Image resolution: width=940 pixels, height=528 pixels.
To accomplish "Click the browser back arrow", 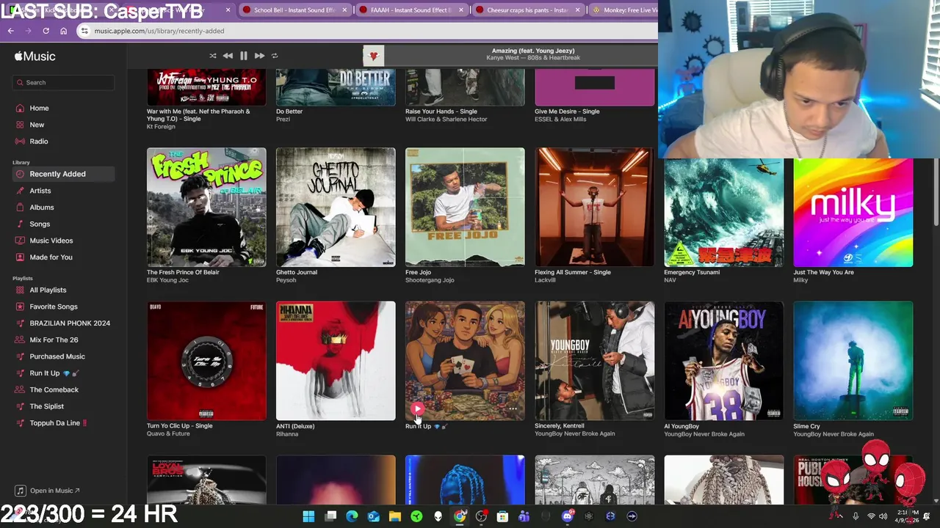I will (x=10, y=31).
